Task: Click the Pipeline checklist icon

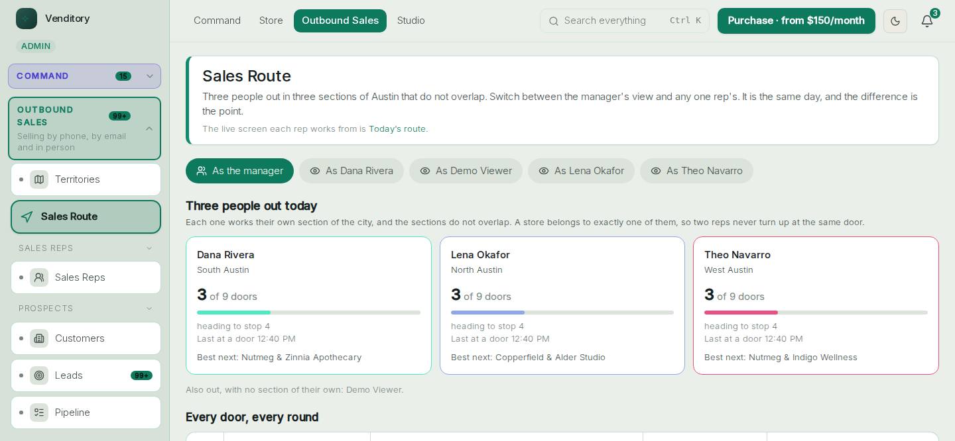Action: (39, 413)
